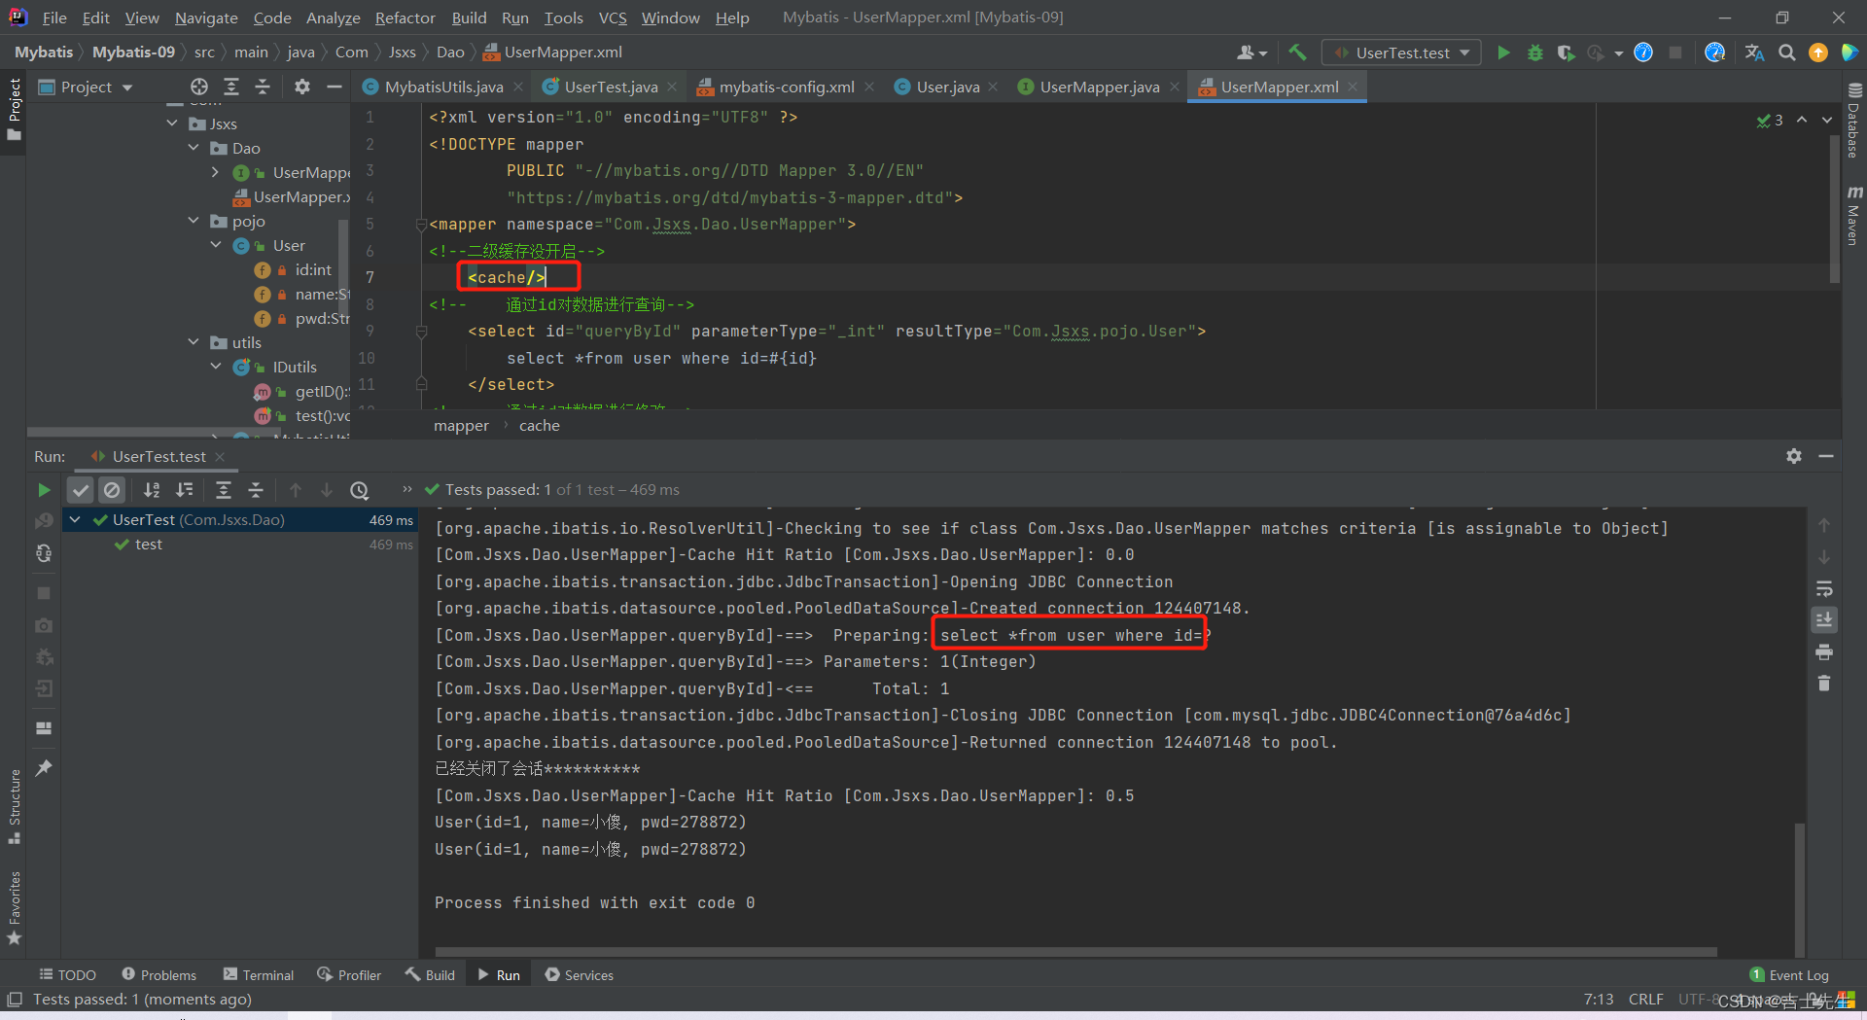Click the cache breadcrumb
The height and width of the screenshot is (1020, 1867).
pos(539,426)
